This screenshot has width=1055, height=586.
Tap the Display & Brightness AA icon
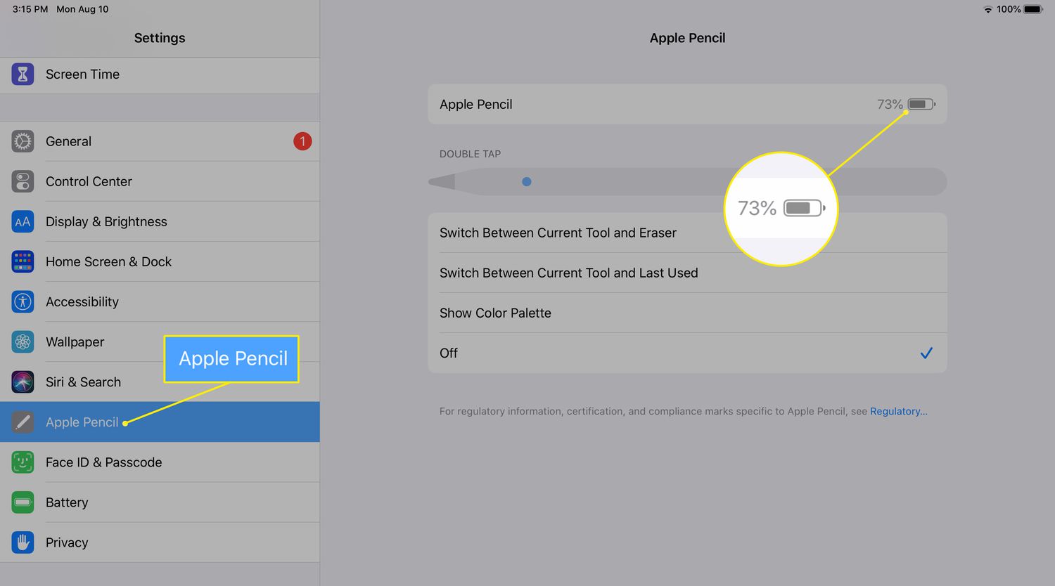tap(23, 221)
